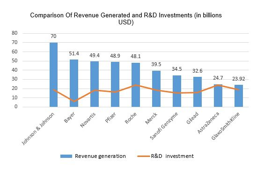Click the Merck revenue bar
This screenshot has width=264, height=171.
point(156,89)
